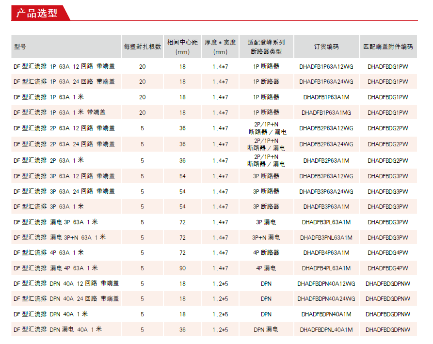The image size is (433, 344).
Task: Click model DF 型汇流排 DPN 40A 12 回路 带端盖
Action: coord(66,283)
